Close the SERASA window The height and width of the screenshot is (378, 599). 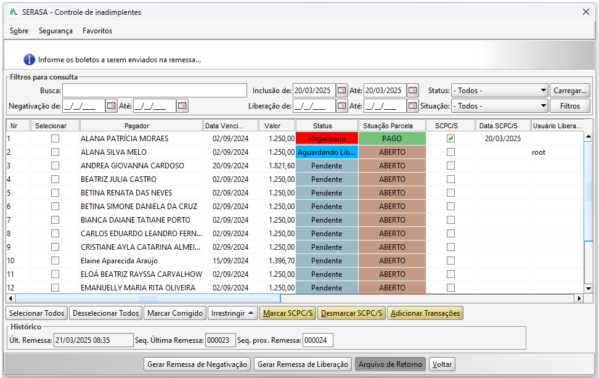(585, 12)
